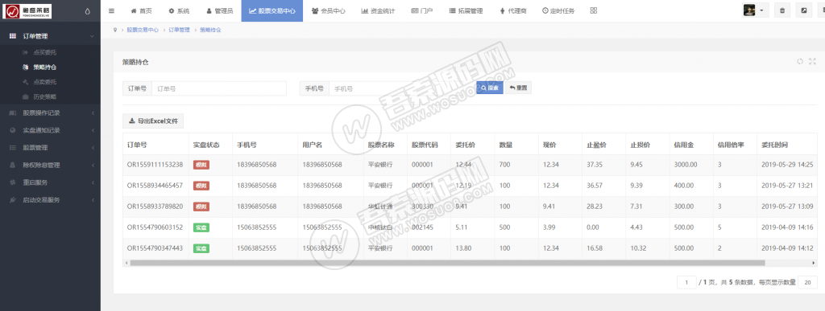Click the location pin breadcrumb icon

[x=114, y=30]
